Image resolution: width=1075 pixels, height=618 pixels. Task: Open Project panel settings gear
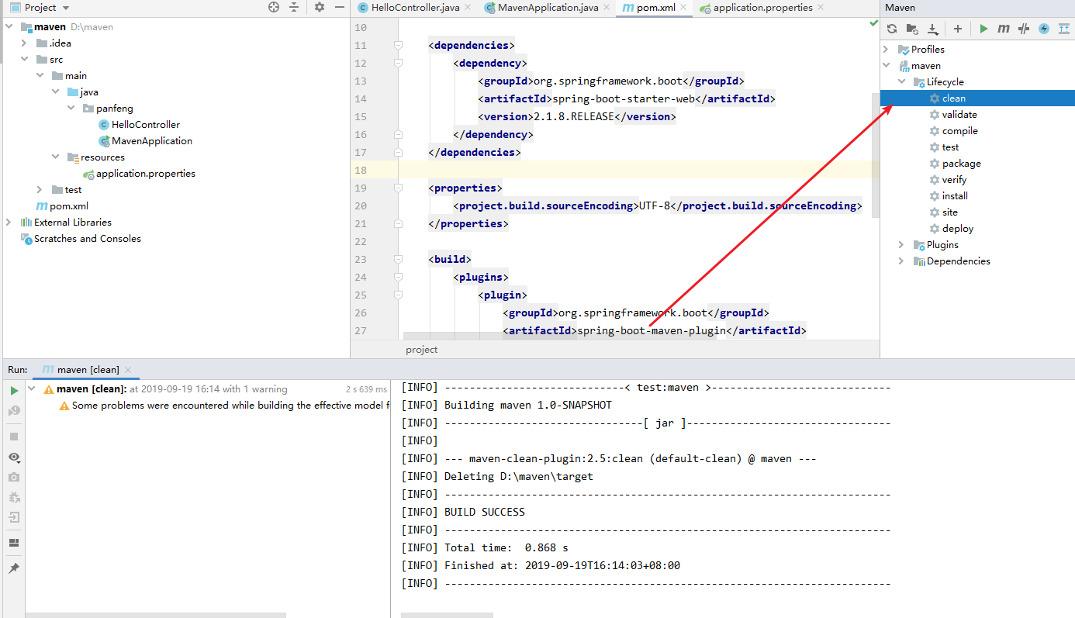[x=320, y=7]
